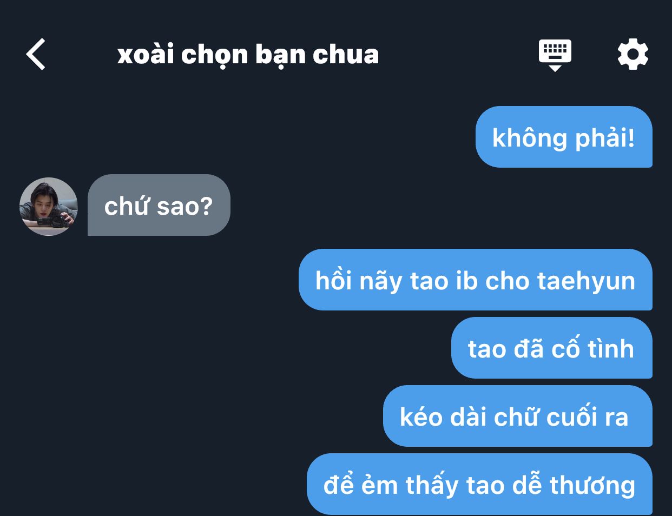Screen dimensions: 672x516
Task: Click the word "hồi" in the taehyun message
Action: (334, 280)
